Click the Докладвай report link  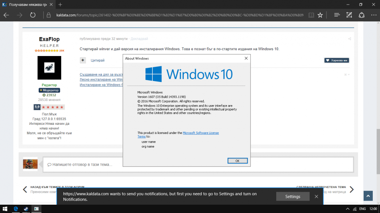point(139,39)
